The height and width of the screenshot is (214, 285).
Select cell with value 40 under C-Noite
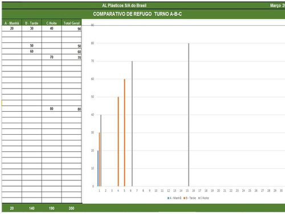pos(51,29)
